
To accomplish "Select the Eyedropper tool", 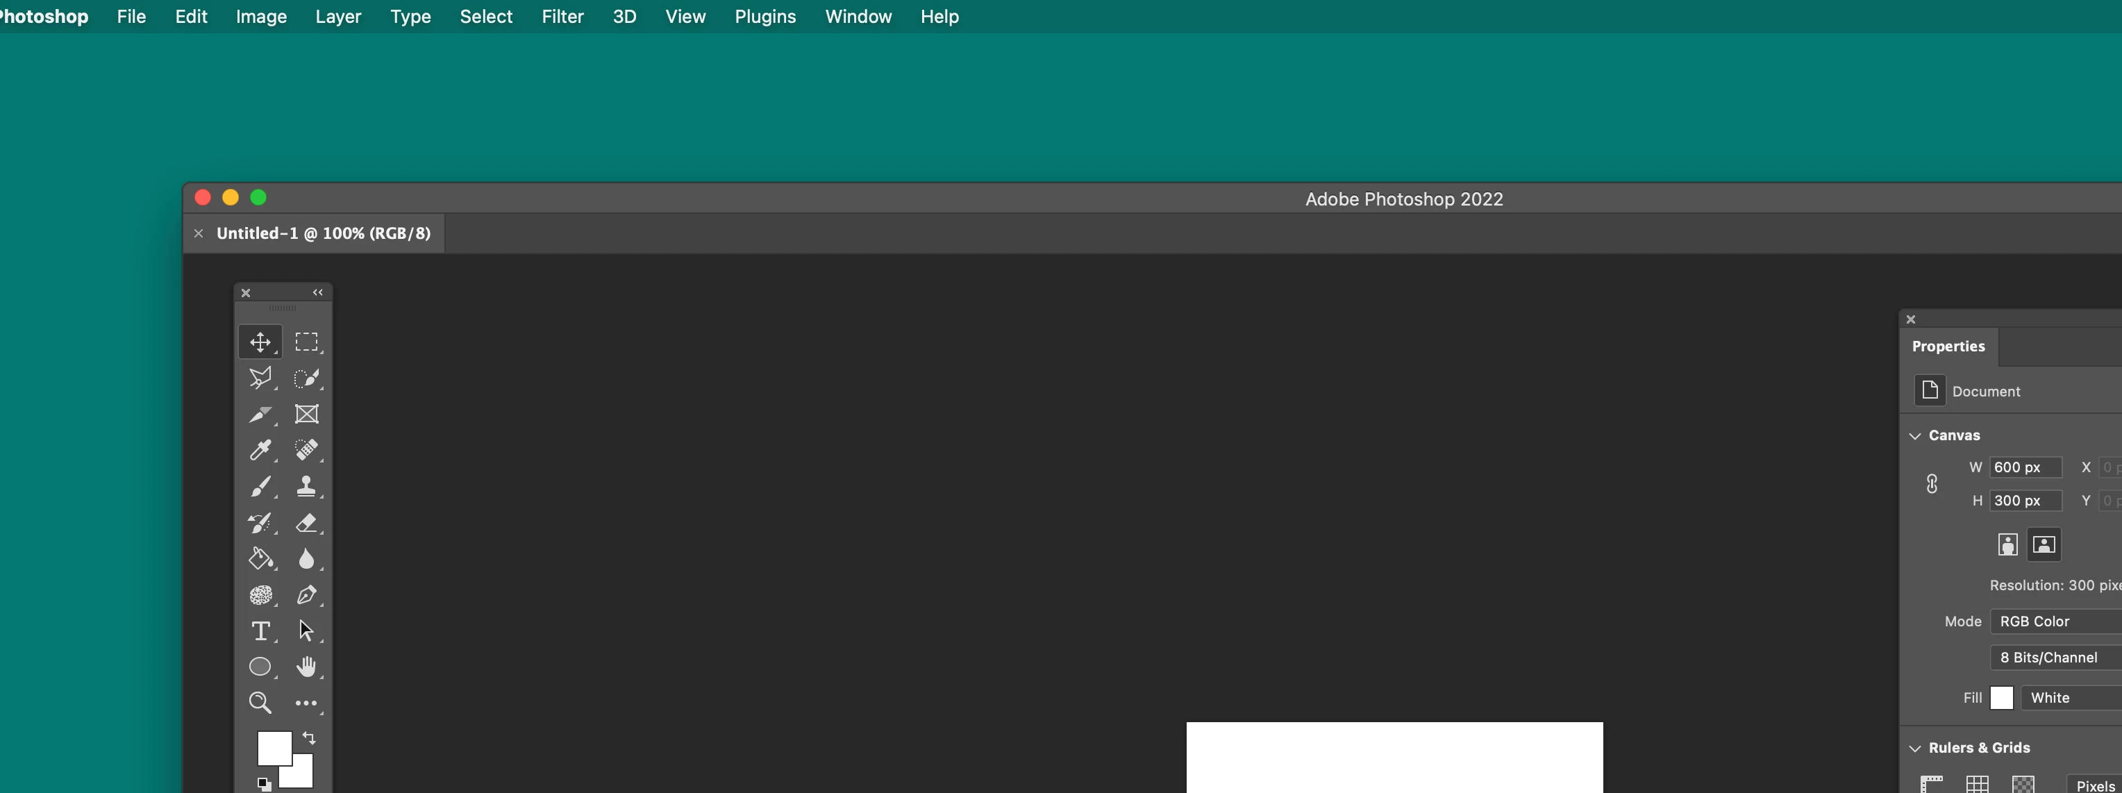I will 260,449.
